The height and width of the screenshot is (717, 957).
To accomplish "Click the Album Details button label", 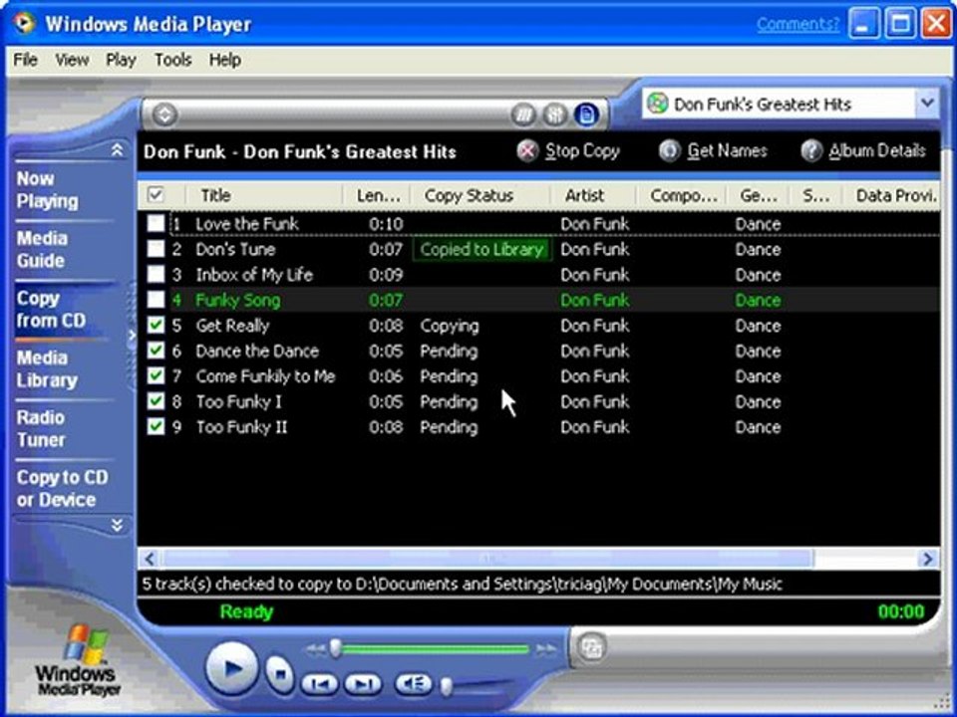I will click(x=877, y=151).
